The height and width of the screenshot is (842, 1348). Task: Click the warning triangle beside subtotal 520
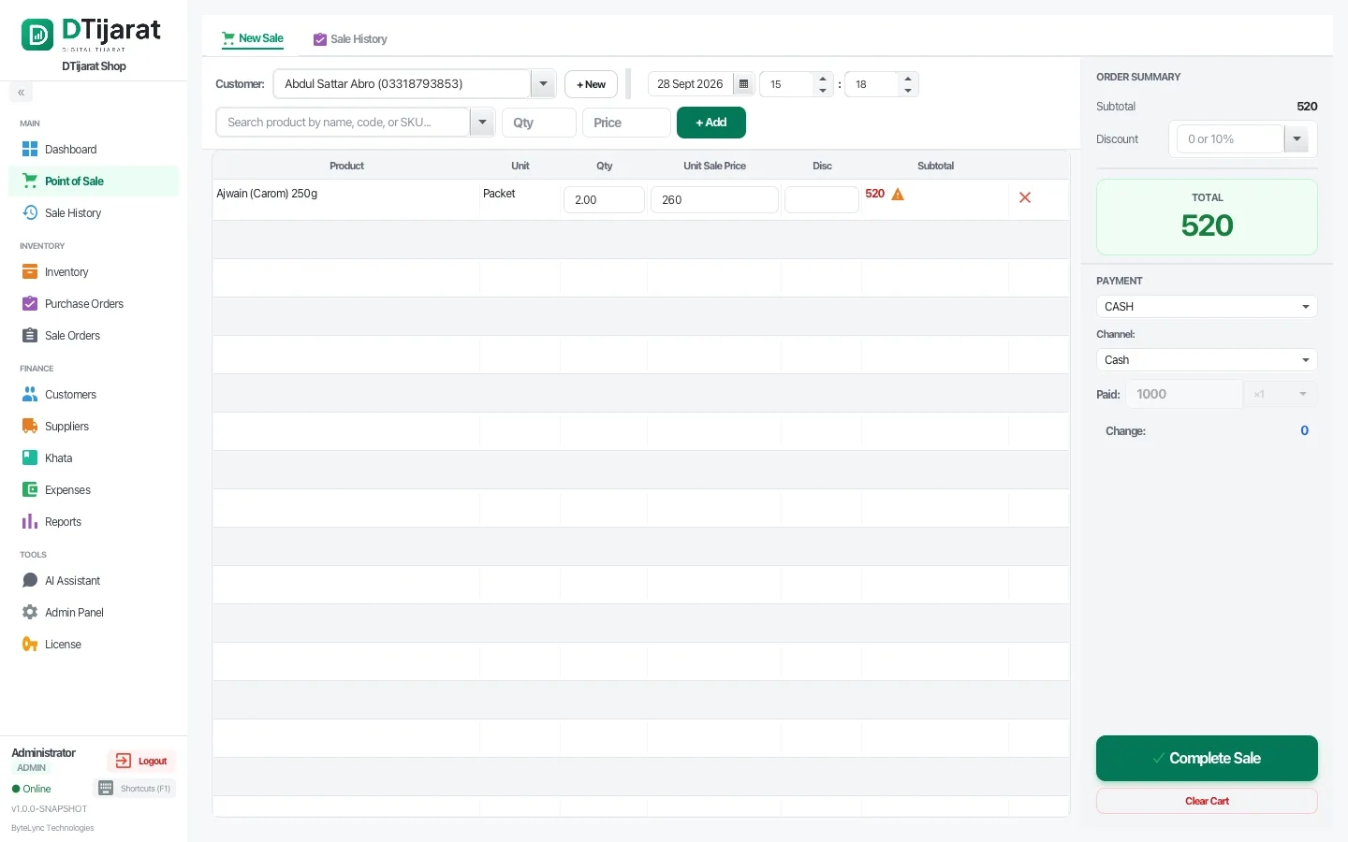tap(898, 195)
